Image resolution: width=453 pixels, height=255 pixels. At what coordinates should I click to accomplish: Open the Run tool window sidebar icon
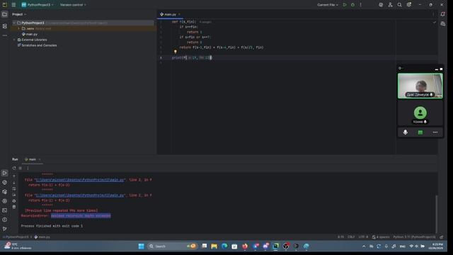[5, 173]
